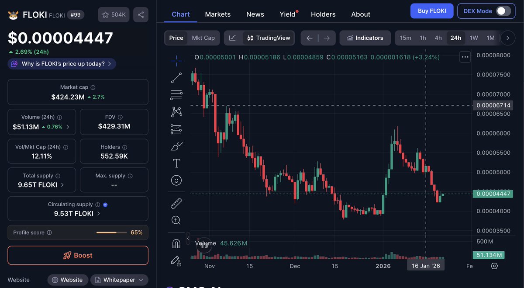
Task: Select the brush drawing tool
Action: coord(176,146)
